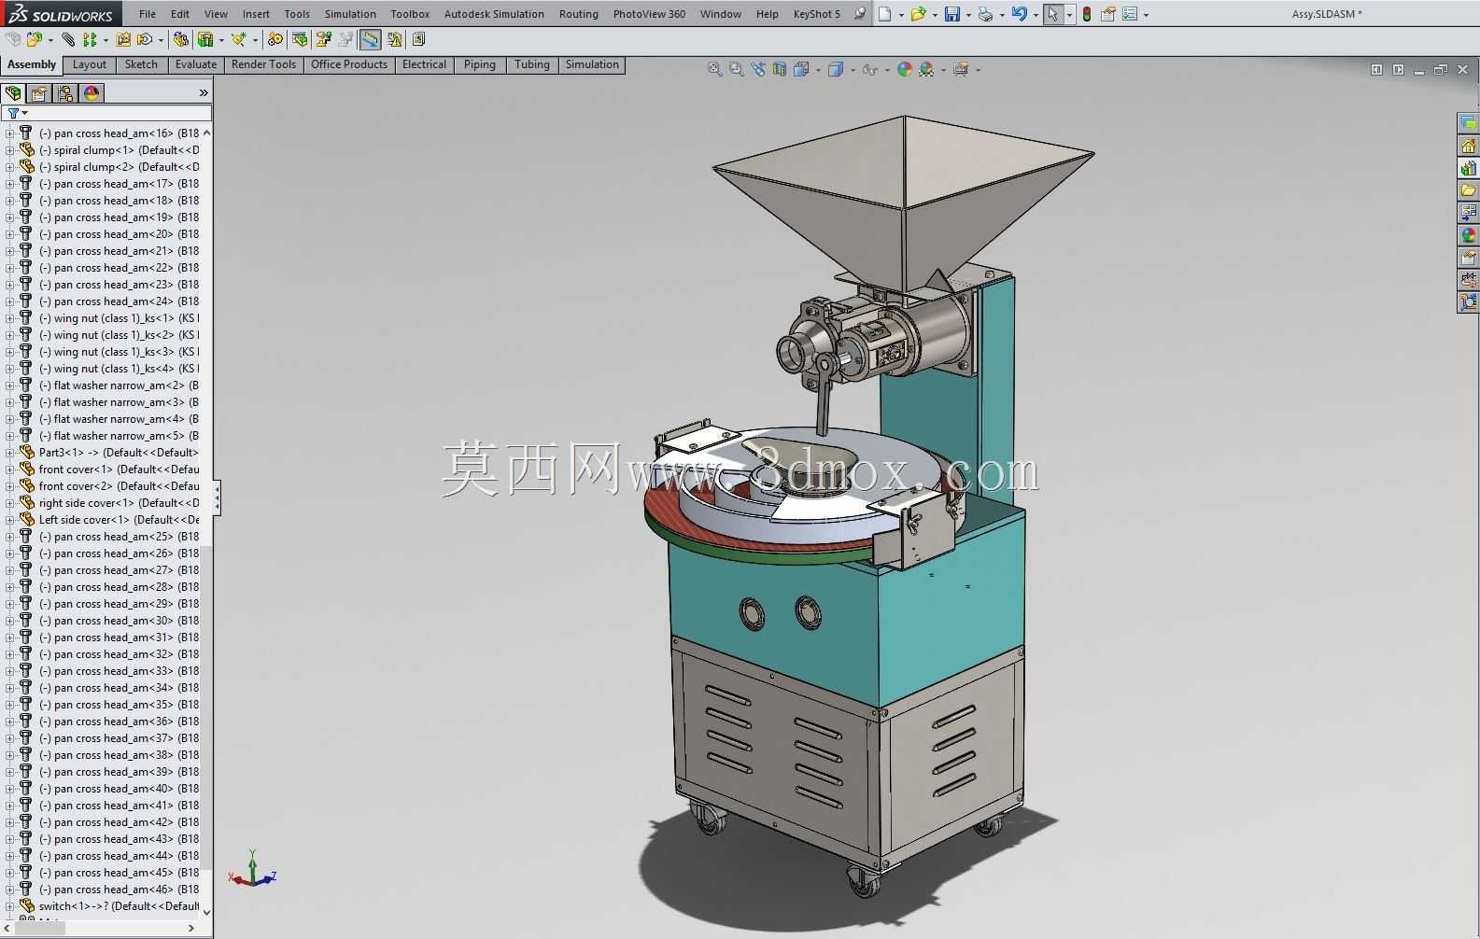This screenshot has height=939, width=1480.
Task: Click the feature tree filter input field
Action: [x=106, y=113]
